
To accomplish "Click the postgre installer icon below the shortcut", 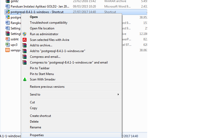I will click(x=8, y=17).
